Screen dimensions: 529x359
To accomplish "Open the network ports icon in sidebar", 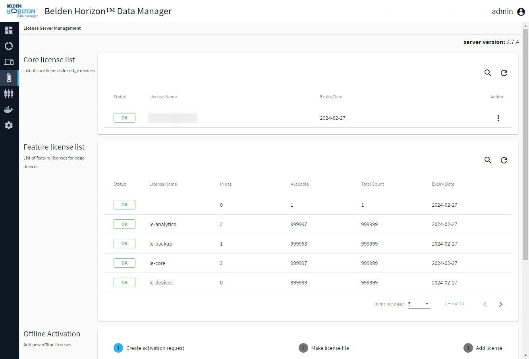I will (x=9, y=94).
